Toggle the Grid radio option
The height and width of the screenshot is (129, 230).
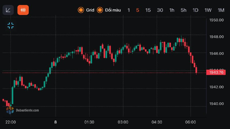tap(81, 10)
